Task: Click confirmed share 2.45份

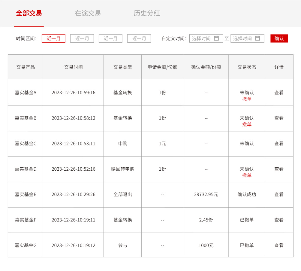Action: point(206,220)
